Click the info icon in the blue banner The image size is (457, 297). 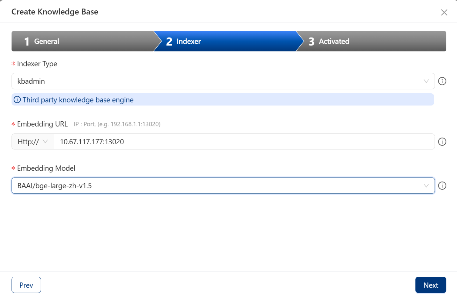17,100
